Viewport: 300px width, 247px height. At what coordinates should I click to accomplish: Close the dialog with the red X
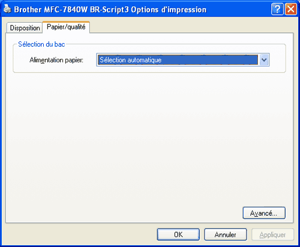(291, 9)
